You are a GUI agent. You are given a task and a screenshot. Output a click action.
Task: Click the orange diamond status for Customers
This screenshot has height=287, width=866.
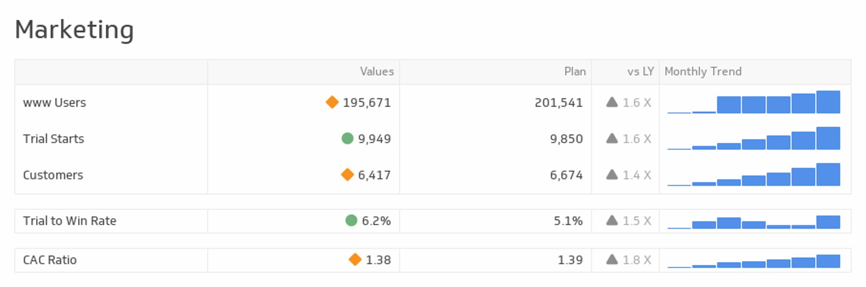[x=347, y=174]
